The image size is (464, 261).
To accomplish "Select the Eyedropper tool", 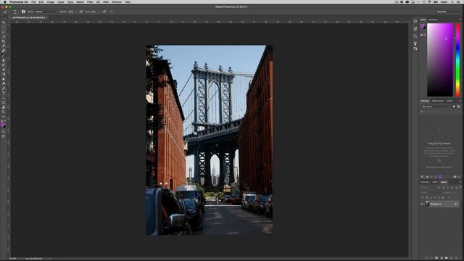I will 4,46.
